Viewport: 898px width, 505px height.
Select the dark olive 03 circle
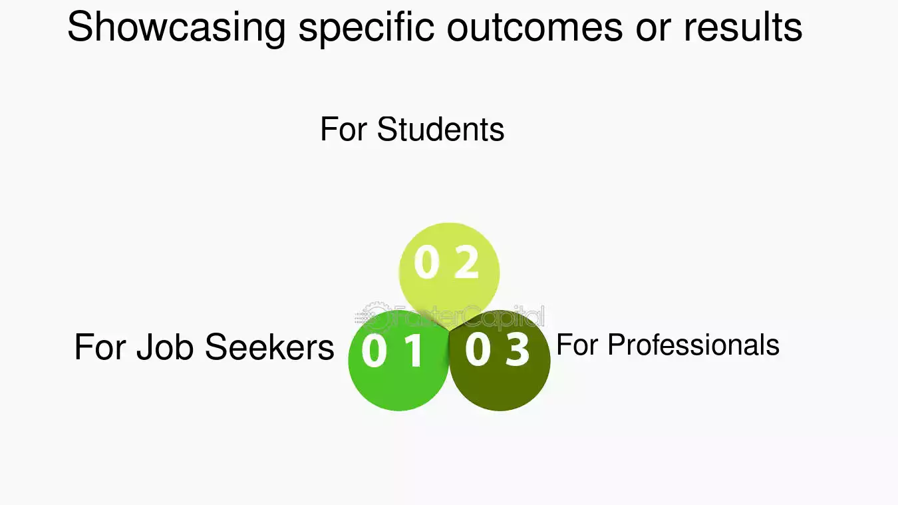[500, 360]
